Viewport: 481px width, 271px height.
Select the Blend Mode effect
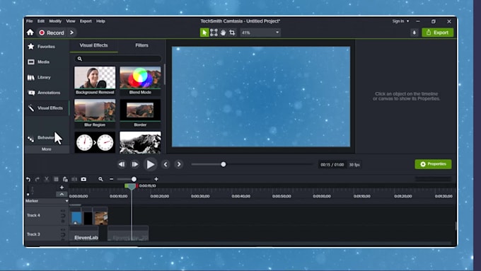140,81
